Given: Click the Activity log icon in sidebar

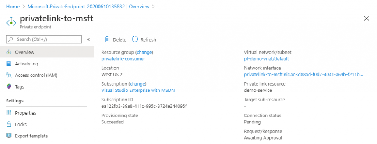Looking at the screenshot, I should (9, 64).
